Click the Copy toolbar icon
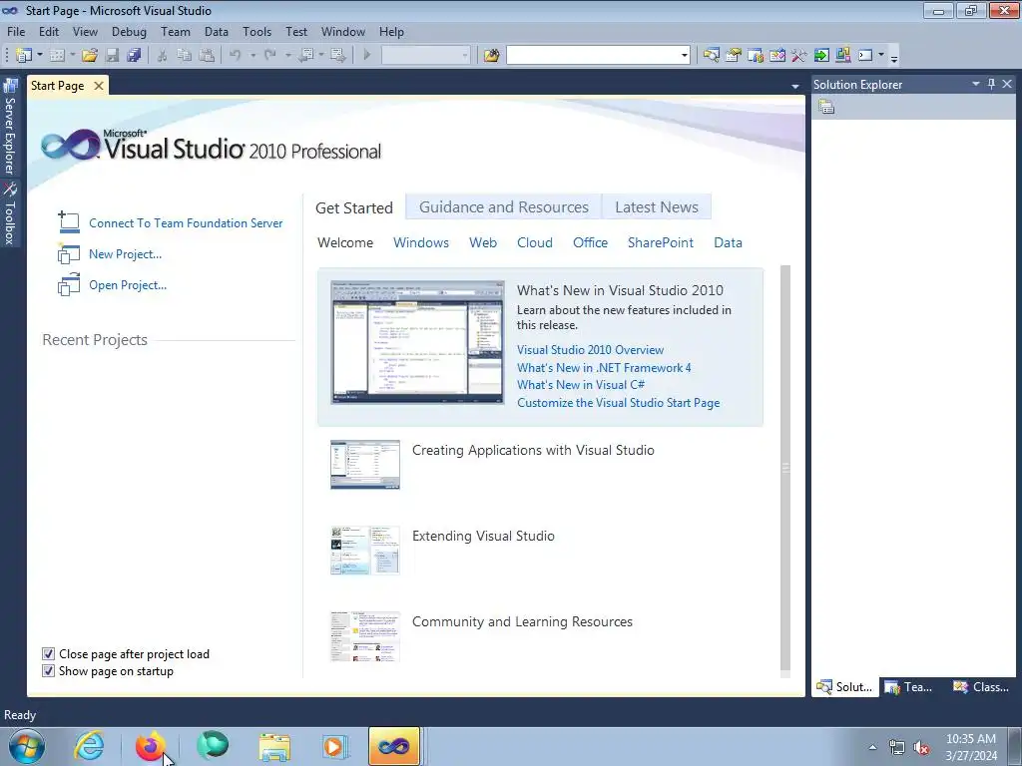Image resolution: width=1022 pixels, height=766 pixels. click(x=185, y=56)
